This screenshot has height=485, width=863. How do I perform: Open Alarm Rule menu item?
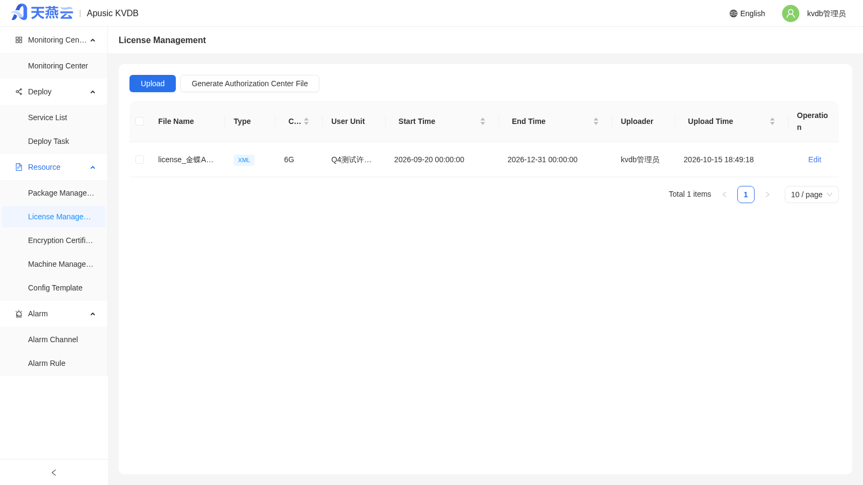point(54,363)
